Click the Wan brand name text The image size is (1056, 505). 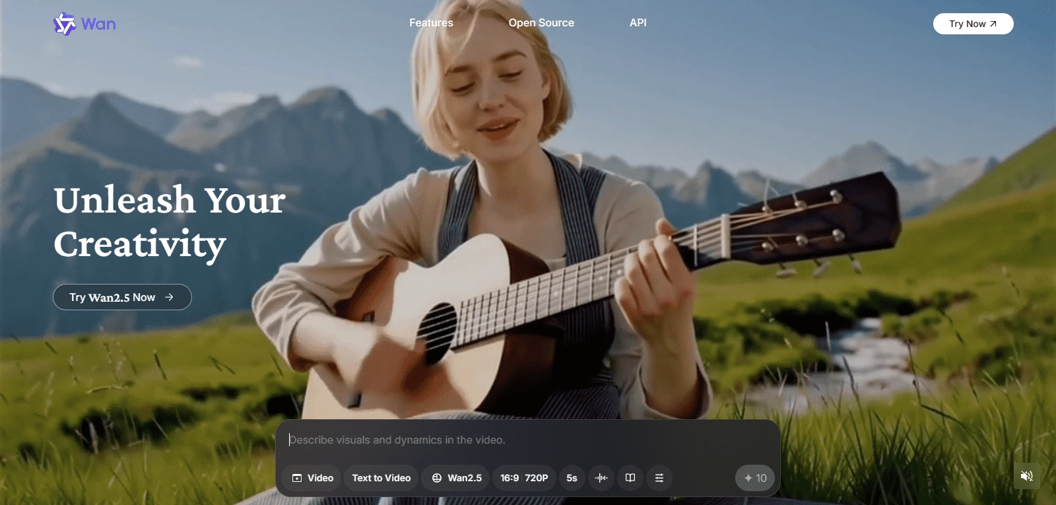click(x=98, y=24)
